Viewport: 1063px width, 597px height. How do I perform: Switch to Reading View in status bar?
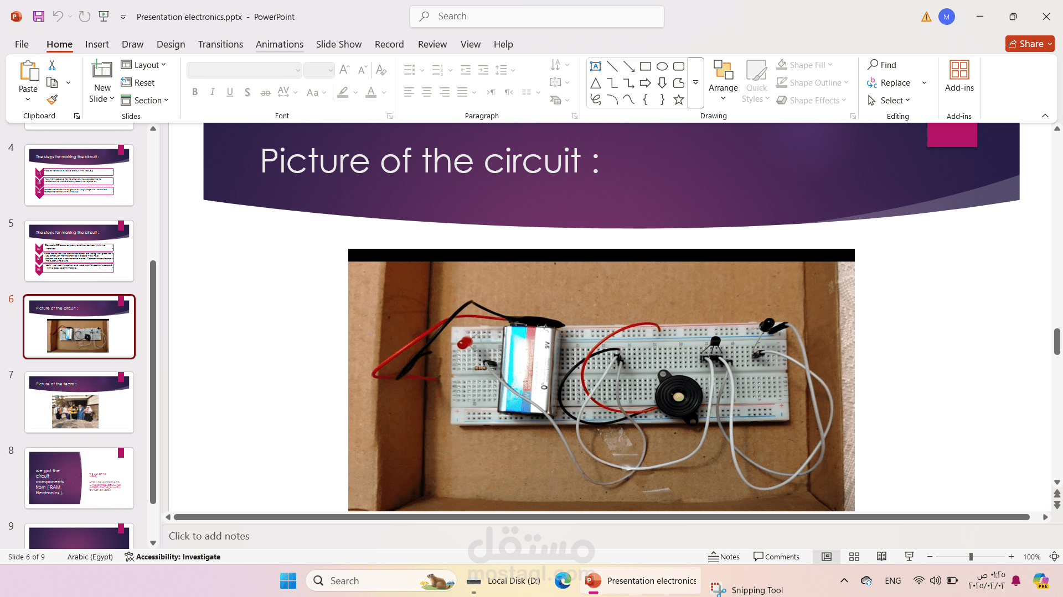(x=882, y=557)
